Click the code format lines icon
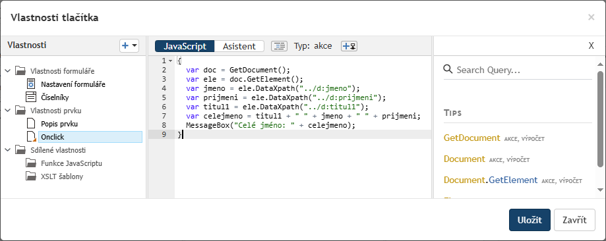Viewport: 606px width, 241px height. (279, 46)
